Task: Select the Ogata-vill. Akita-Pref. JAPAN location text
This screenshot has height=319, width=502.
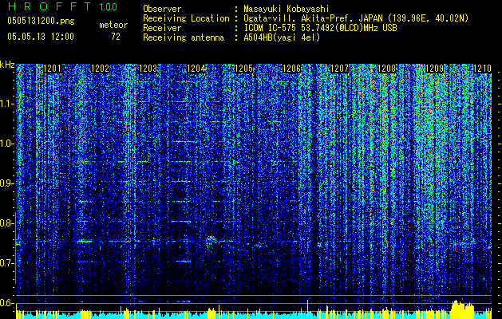Action: click(x=356, y=18)
